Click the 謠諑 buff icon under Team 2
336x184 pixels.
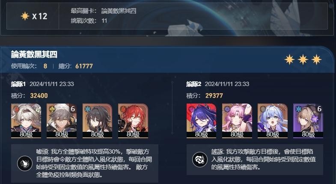click(200, 160)
